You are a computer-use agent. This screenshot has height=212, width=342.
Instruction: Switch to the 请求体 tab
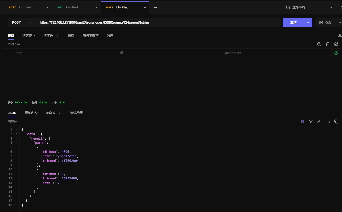[27, 35]
